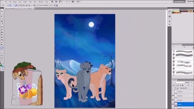
Task: Choose Rectangle shape in options bar
Action: click(21, 5)
